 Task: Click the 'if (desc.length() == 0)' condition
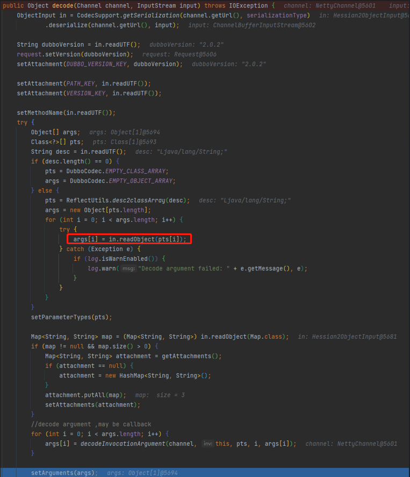[x=71, y=161]
